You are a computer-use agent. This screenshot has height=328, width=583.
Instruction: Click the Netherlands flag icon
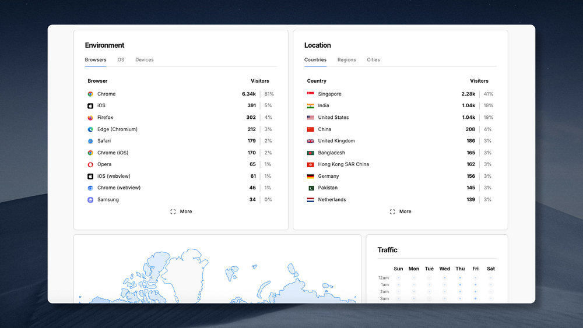point(311,200)
